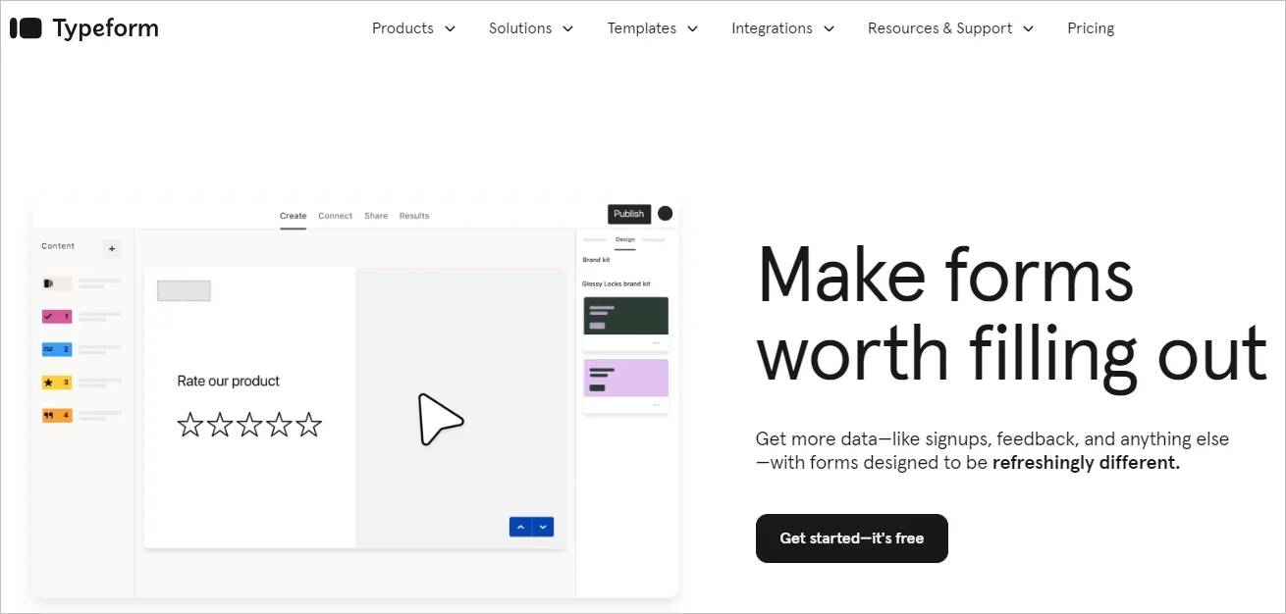Switch to the Results tab
This screenshot has height=614, width=1286.
[414, 216]
